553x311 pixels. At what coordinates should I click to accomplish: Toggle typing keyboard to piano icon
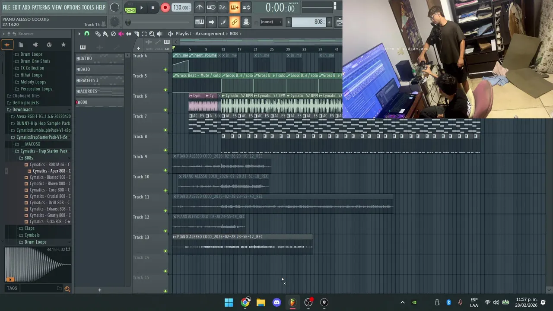click(200, 22)
